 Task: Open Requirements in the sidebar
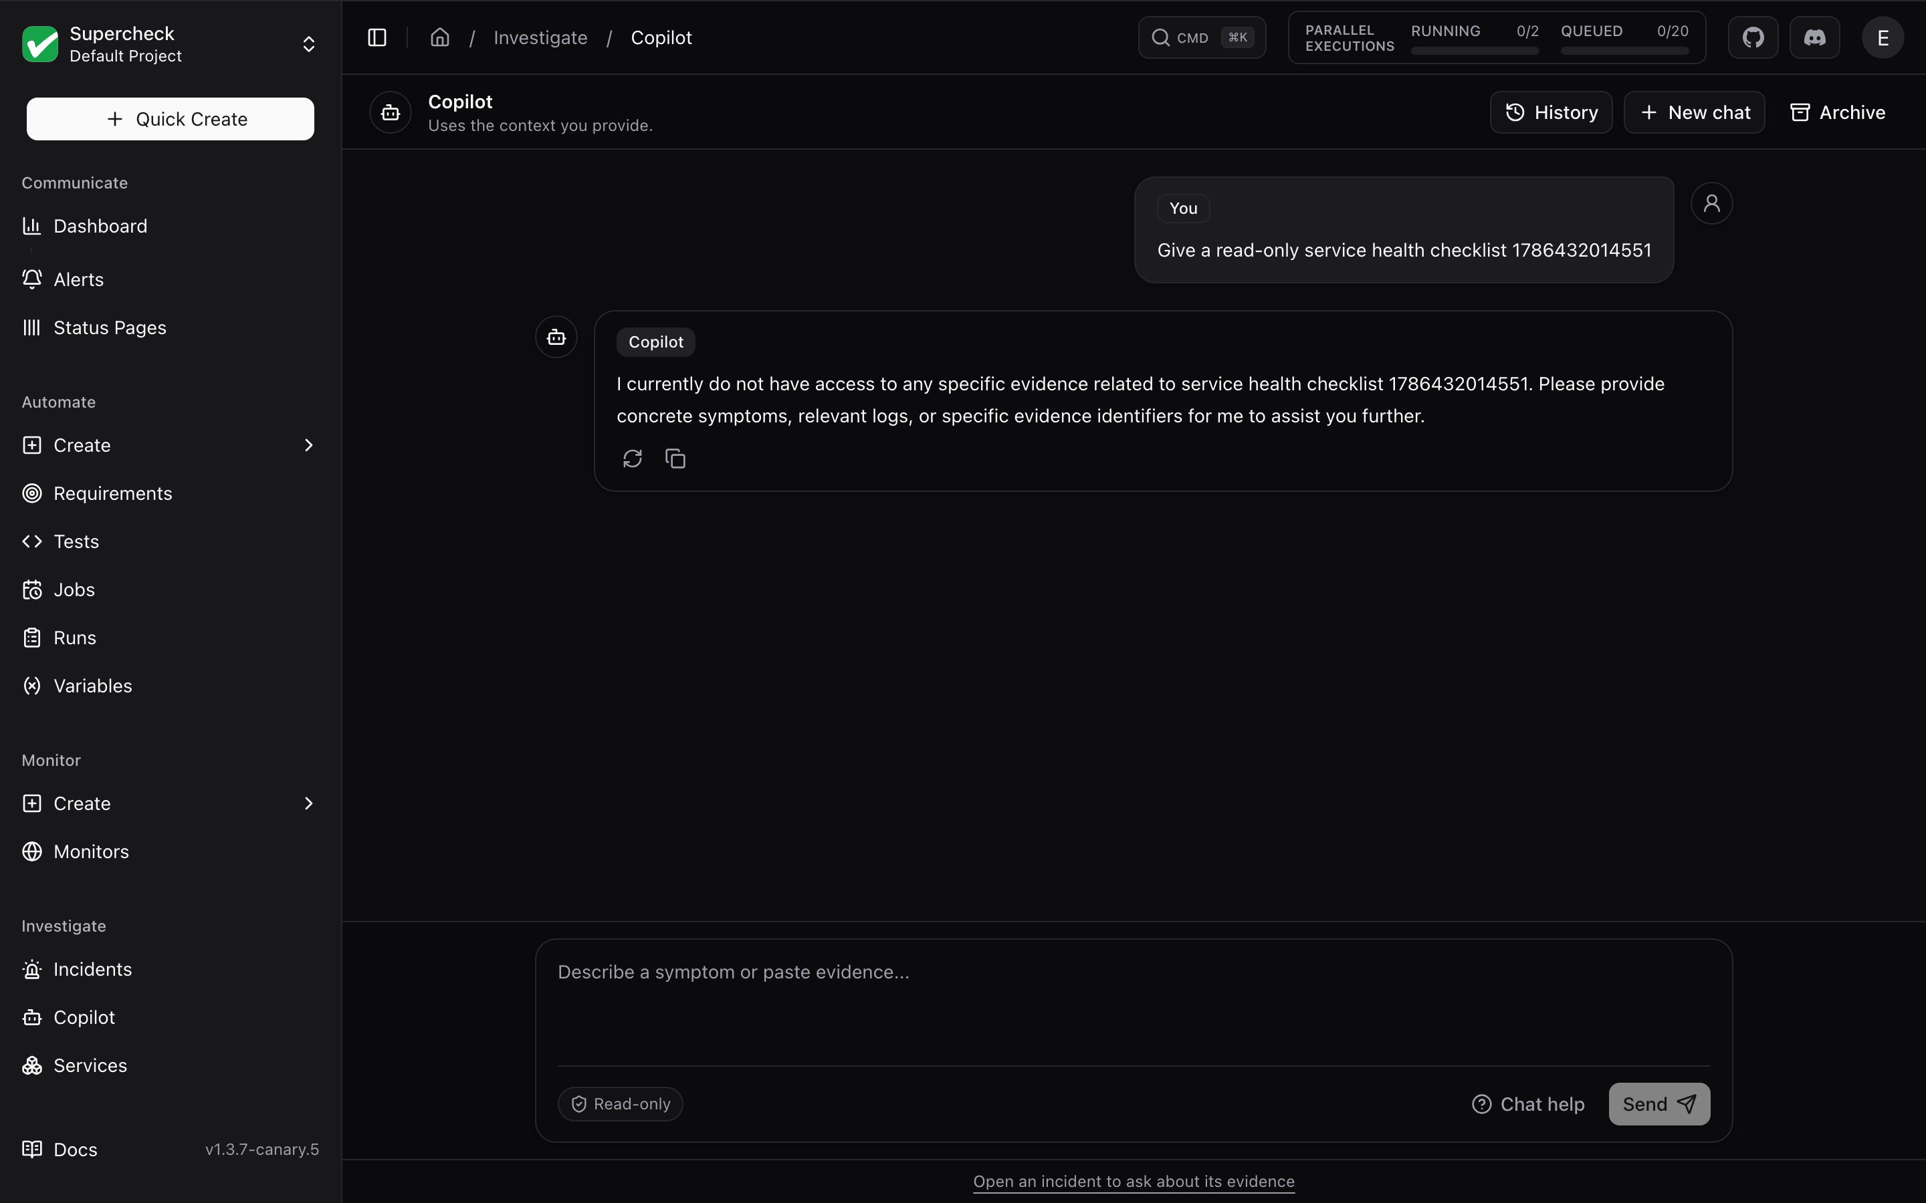point(171,493)
